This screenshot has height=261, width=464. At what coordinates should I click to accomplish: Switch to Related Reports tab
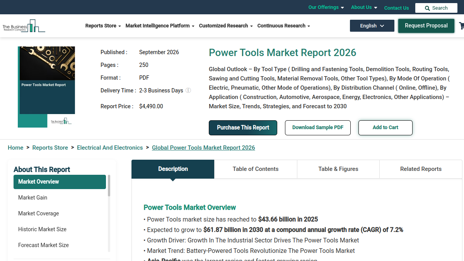point(421,169)
